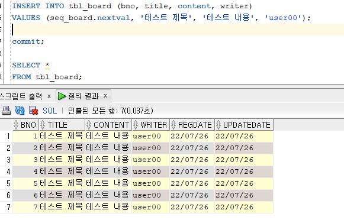
Task: Switch to the 질의 결과 tab
Action: coord(83,96)
